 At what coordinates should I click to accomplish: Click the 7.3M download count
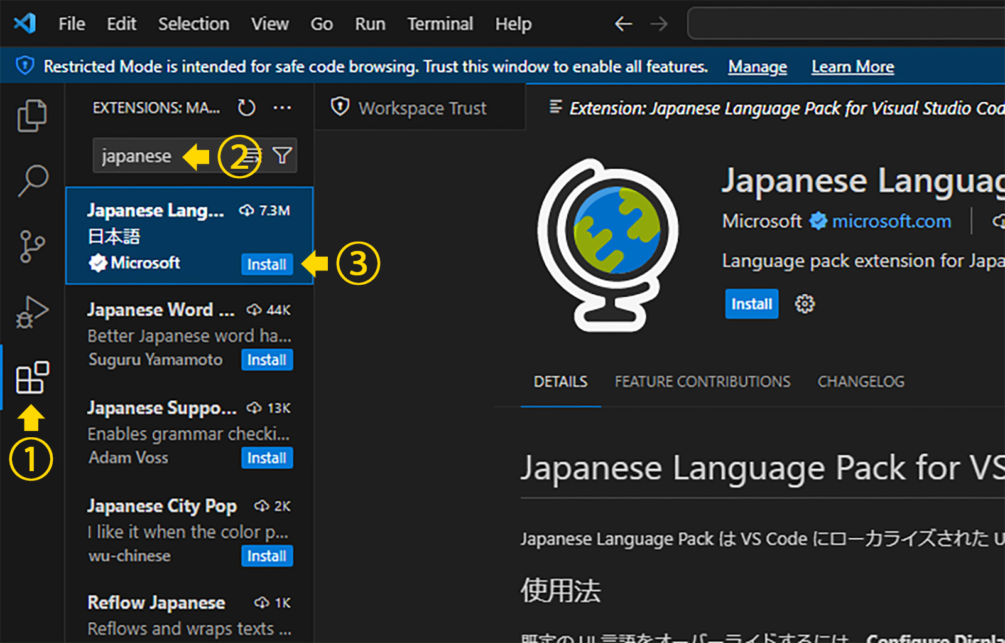click(274, 210)
